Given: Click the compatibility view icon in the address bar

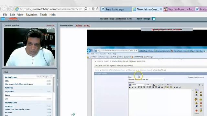Looking at the screenshot, I should click(x=93, y=9).
